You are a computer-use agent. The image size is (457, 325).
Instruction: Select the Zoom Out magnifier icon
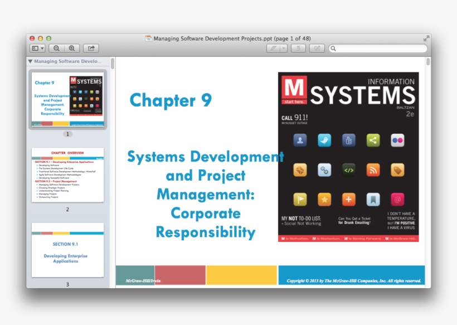tap(56, 48)
